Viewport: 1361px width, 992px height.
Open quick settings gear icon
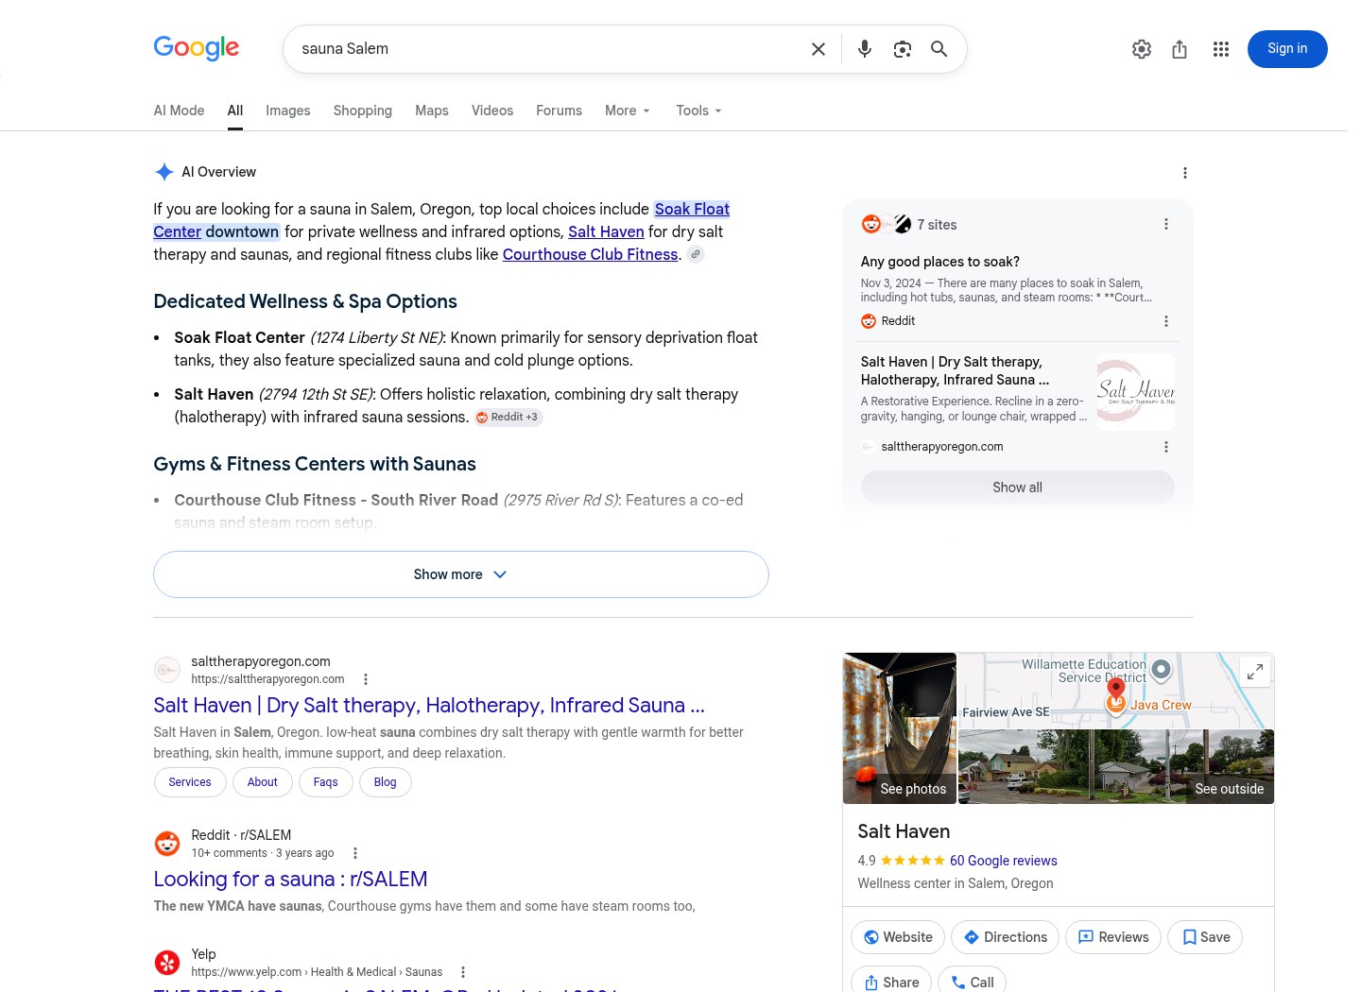pos(1142,49)
